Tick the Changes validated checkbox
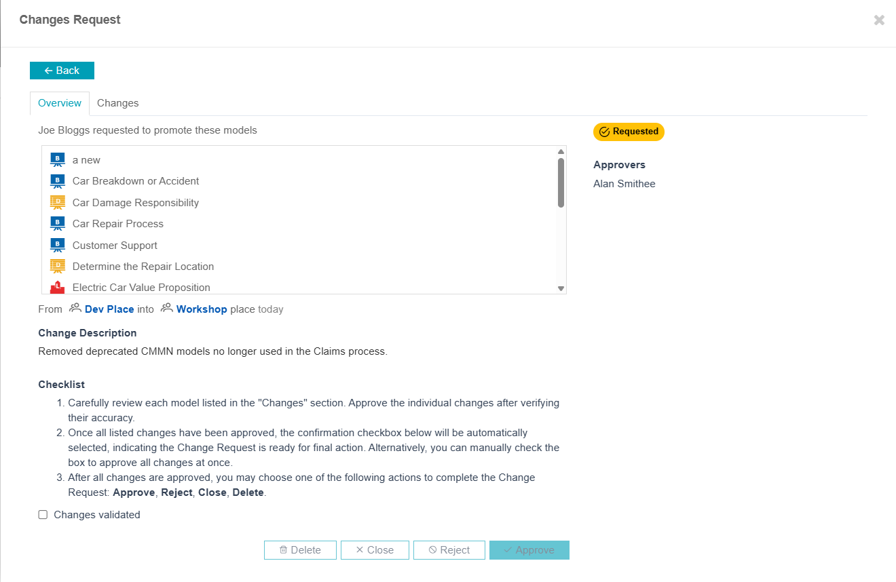The height and width of the screenshot is (582, 896). click(x=43, y=515)
